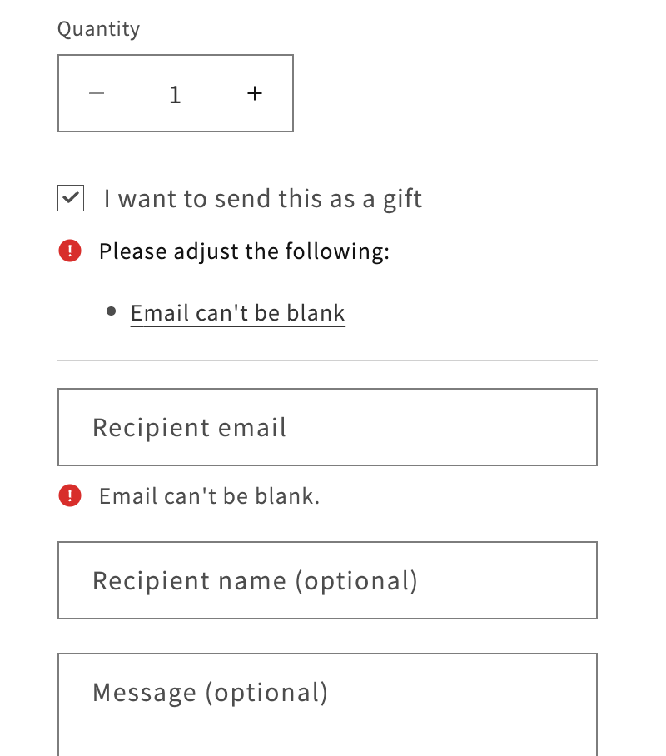
Task: Click the "Recipient name (optional)" placeholder text
Action: 255,580
